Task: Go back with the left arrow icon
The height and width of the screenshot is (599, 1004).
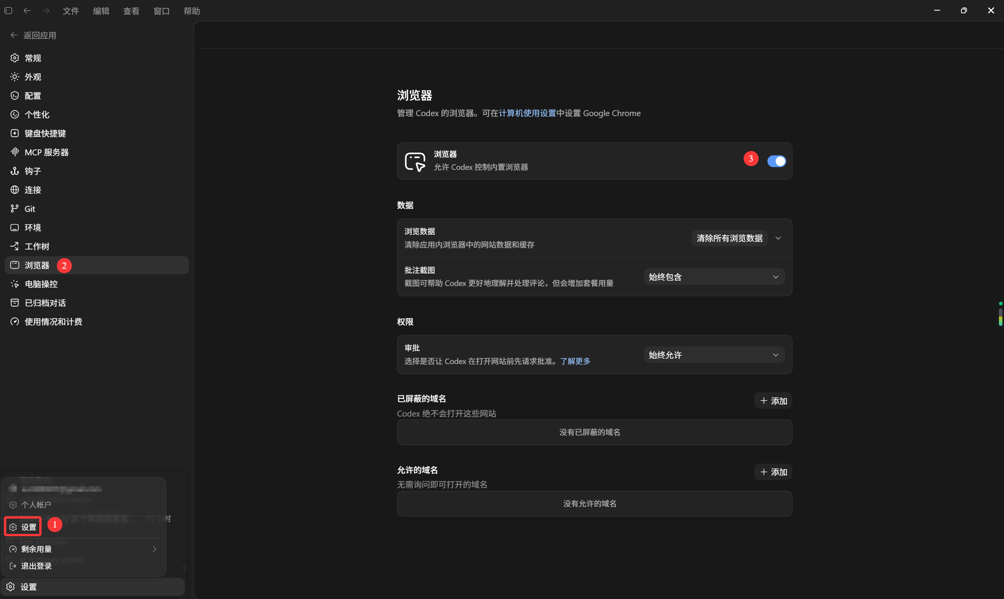Action: 27,11
